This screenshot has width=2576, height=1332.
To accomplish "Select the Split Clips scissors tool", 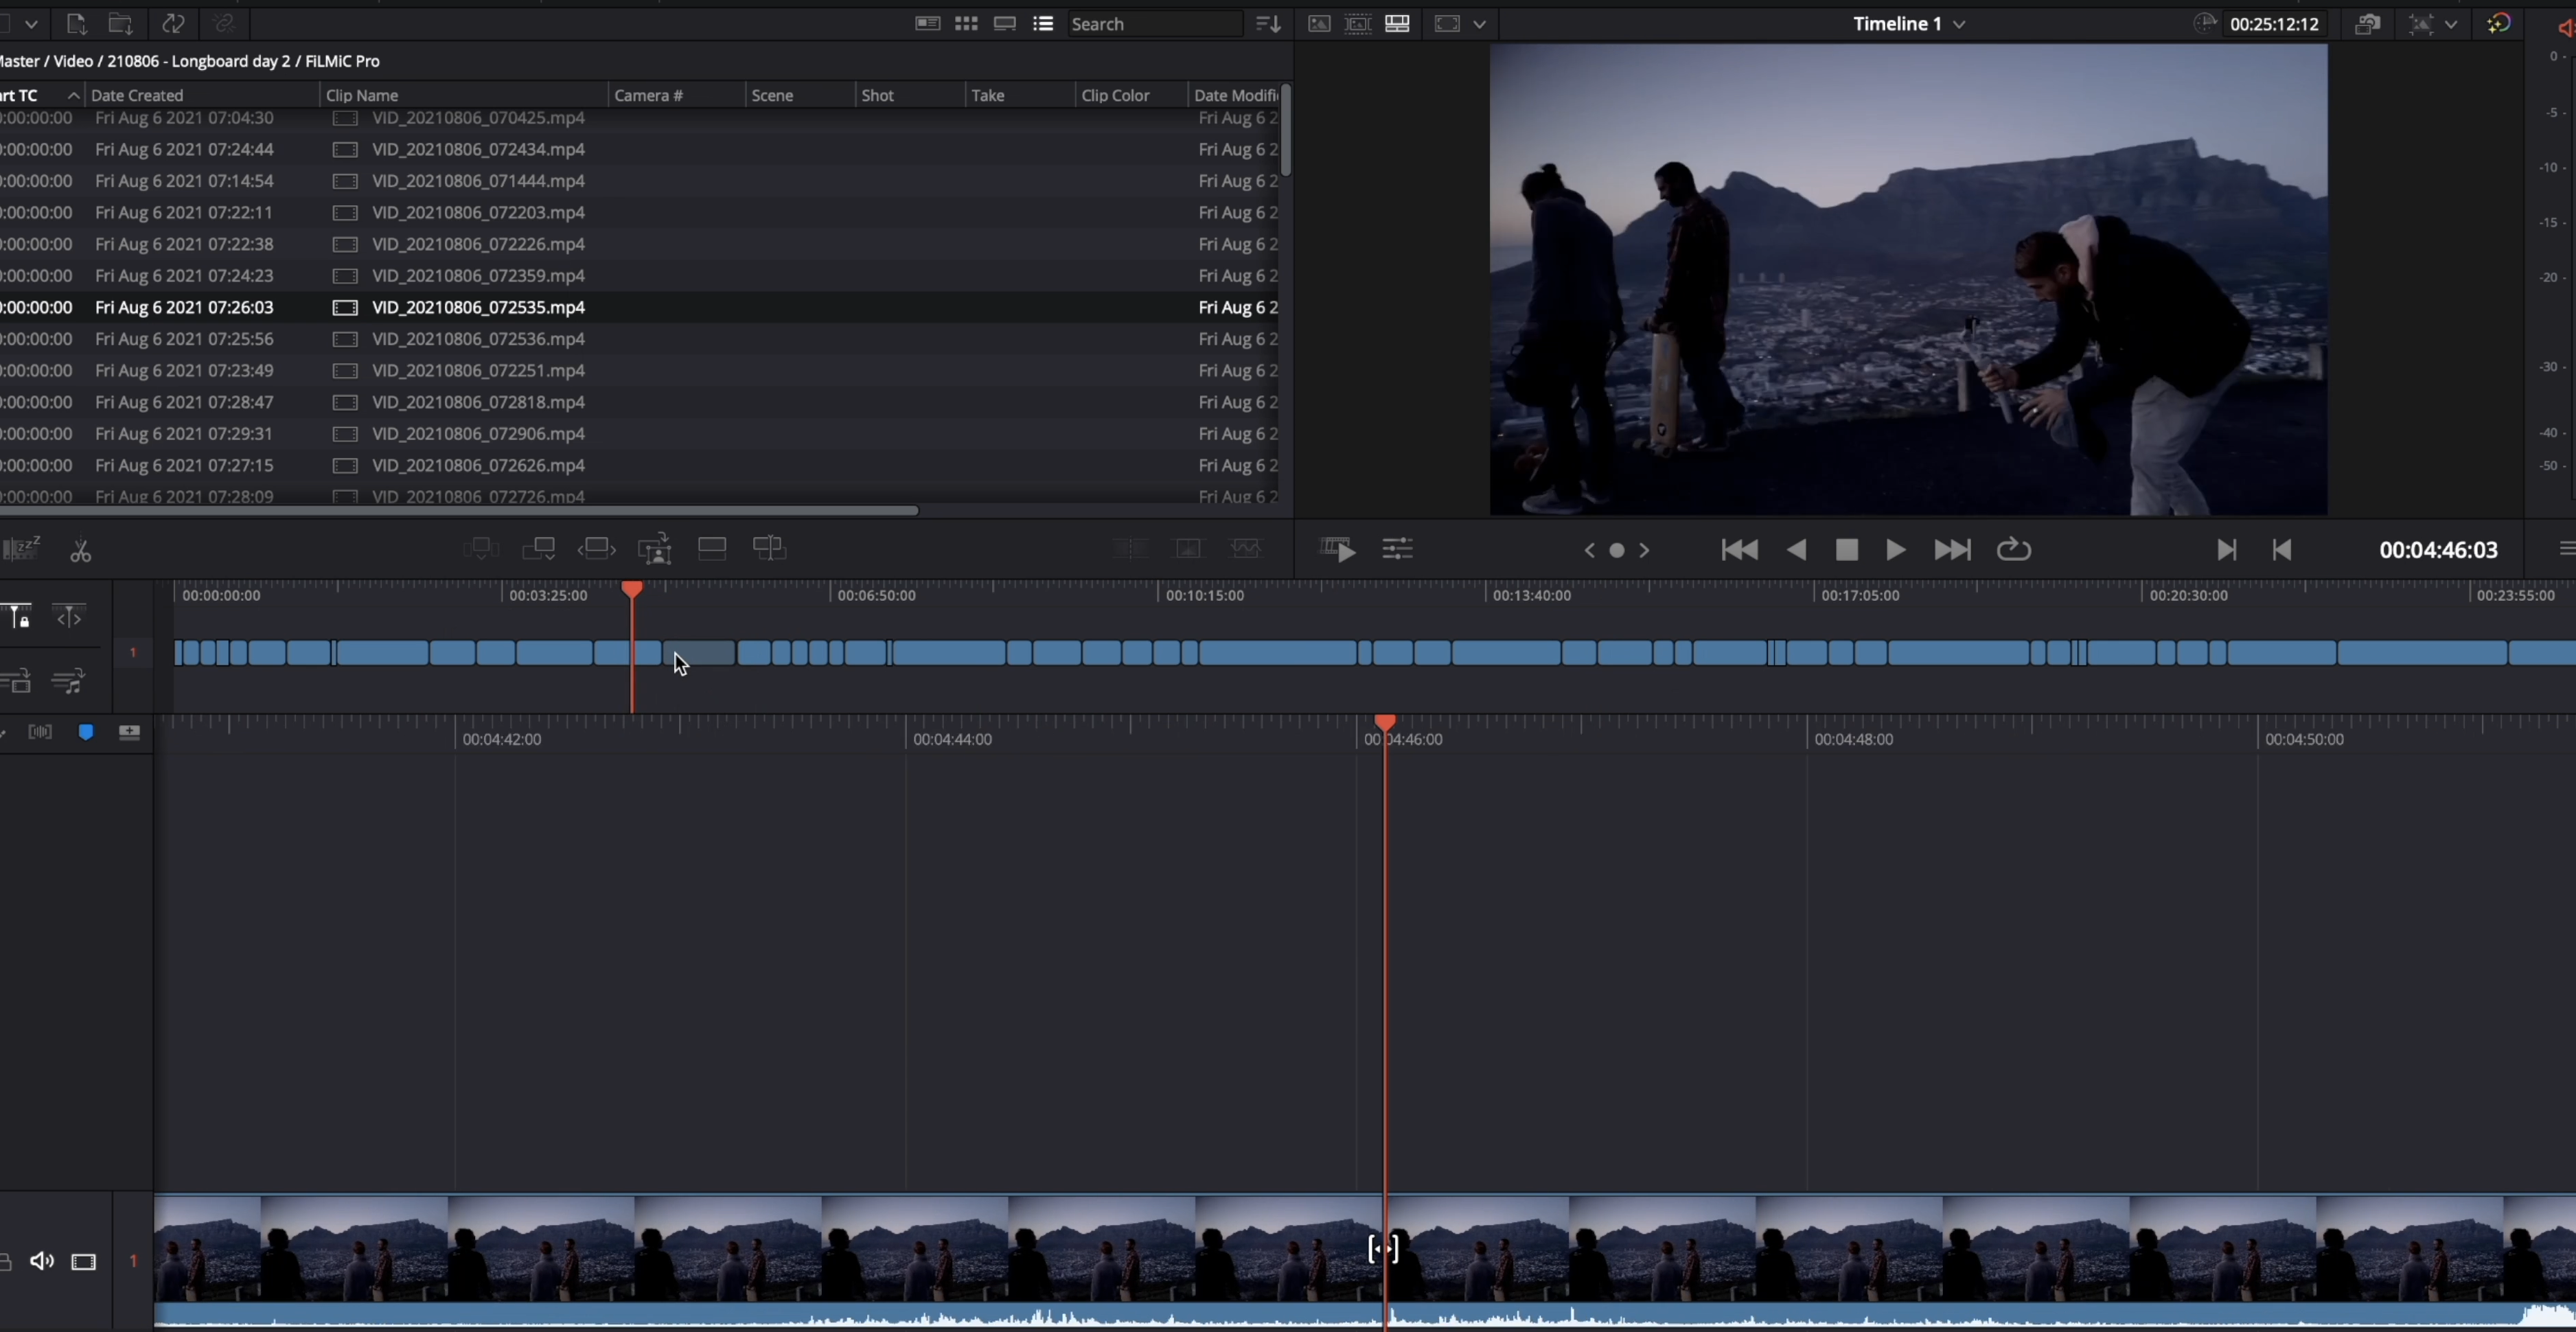I will tap(81, 551).
